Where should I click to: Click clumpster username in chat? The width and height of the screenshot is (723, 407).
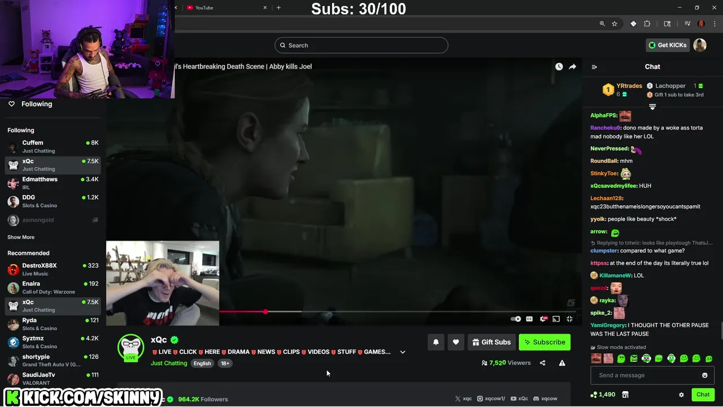pyautogui.click(x=604, y=250)
